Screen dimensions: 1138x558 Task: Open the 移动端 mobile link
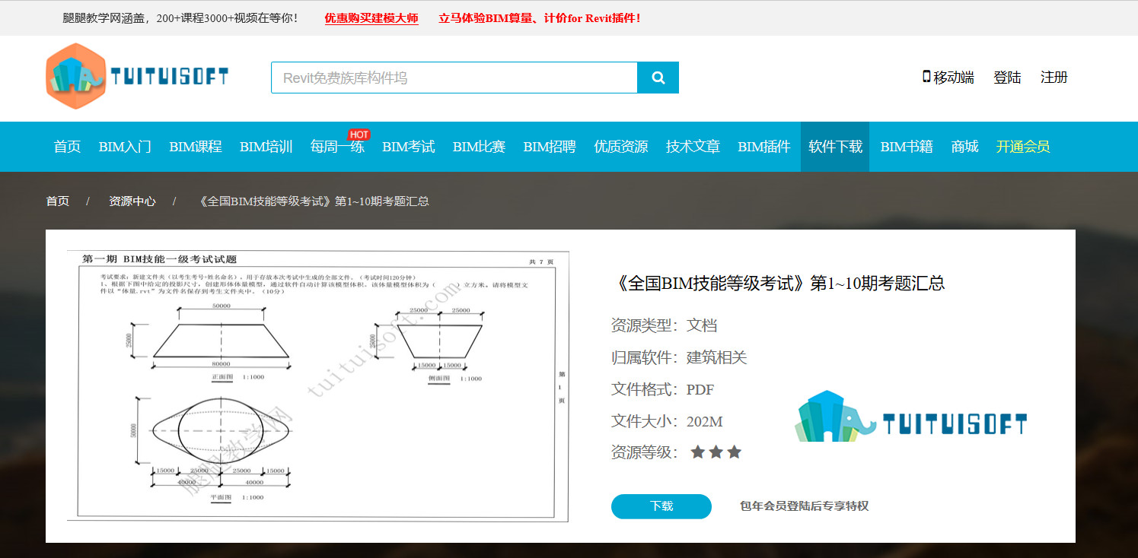coord(954,77)
